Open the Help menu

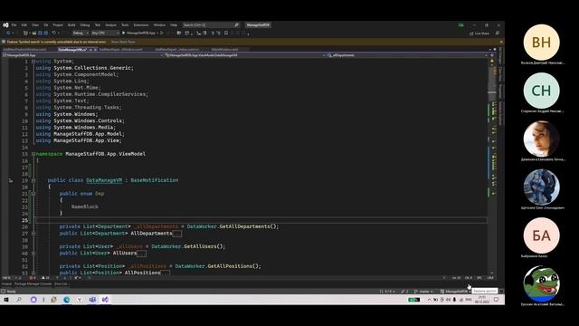tap(174, 25)
